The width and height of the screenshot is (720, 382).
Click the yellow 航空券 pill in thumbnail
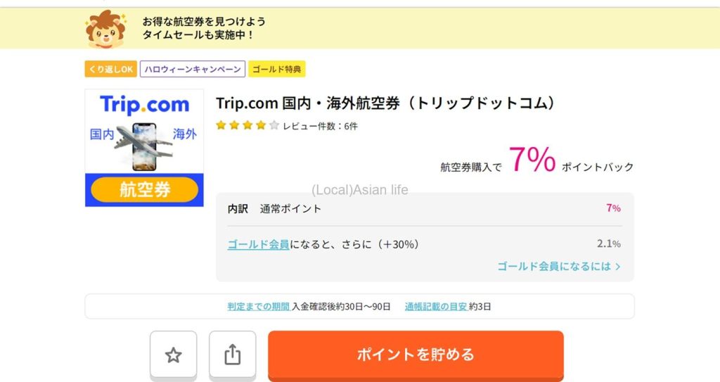[144, 190]
